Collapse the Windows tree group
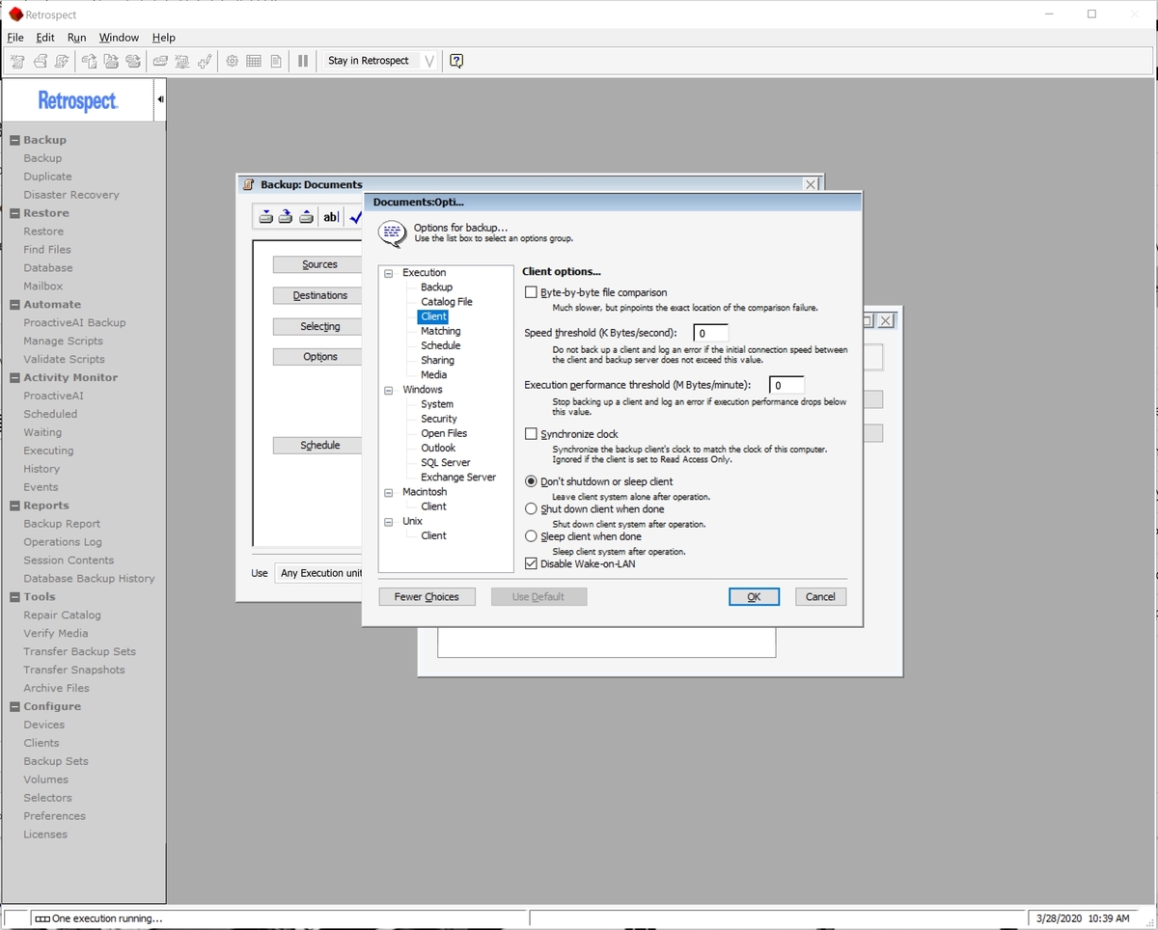The width and height of the screenshot is (1158, 930). [x=389, y=390]
